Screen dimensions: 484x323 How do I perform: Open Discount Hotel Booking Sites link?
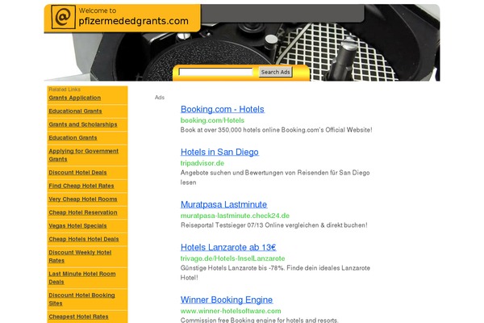81,299
